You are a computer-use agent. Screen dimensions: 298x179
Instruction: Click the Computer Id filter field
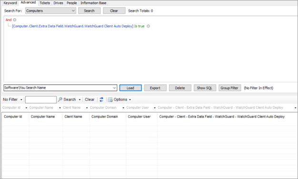click(13, 108)
